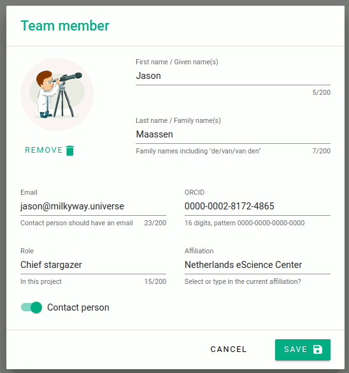Edit the First name field containing Jason

[x=233, y=76]
